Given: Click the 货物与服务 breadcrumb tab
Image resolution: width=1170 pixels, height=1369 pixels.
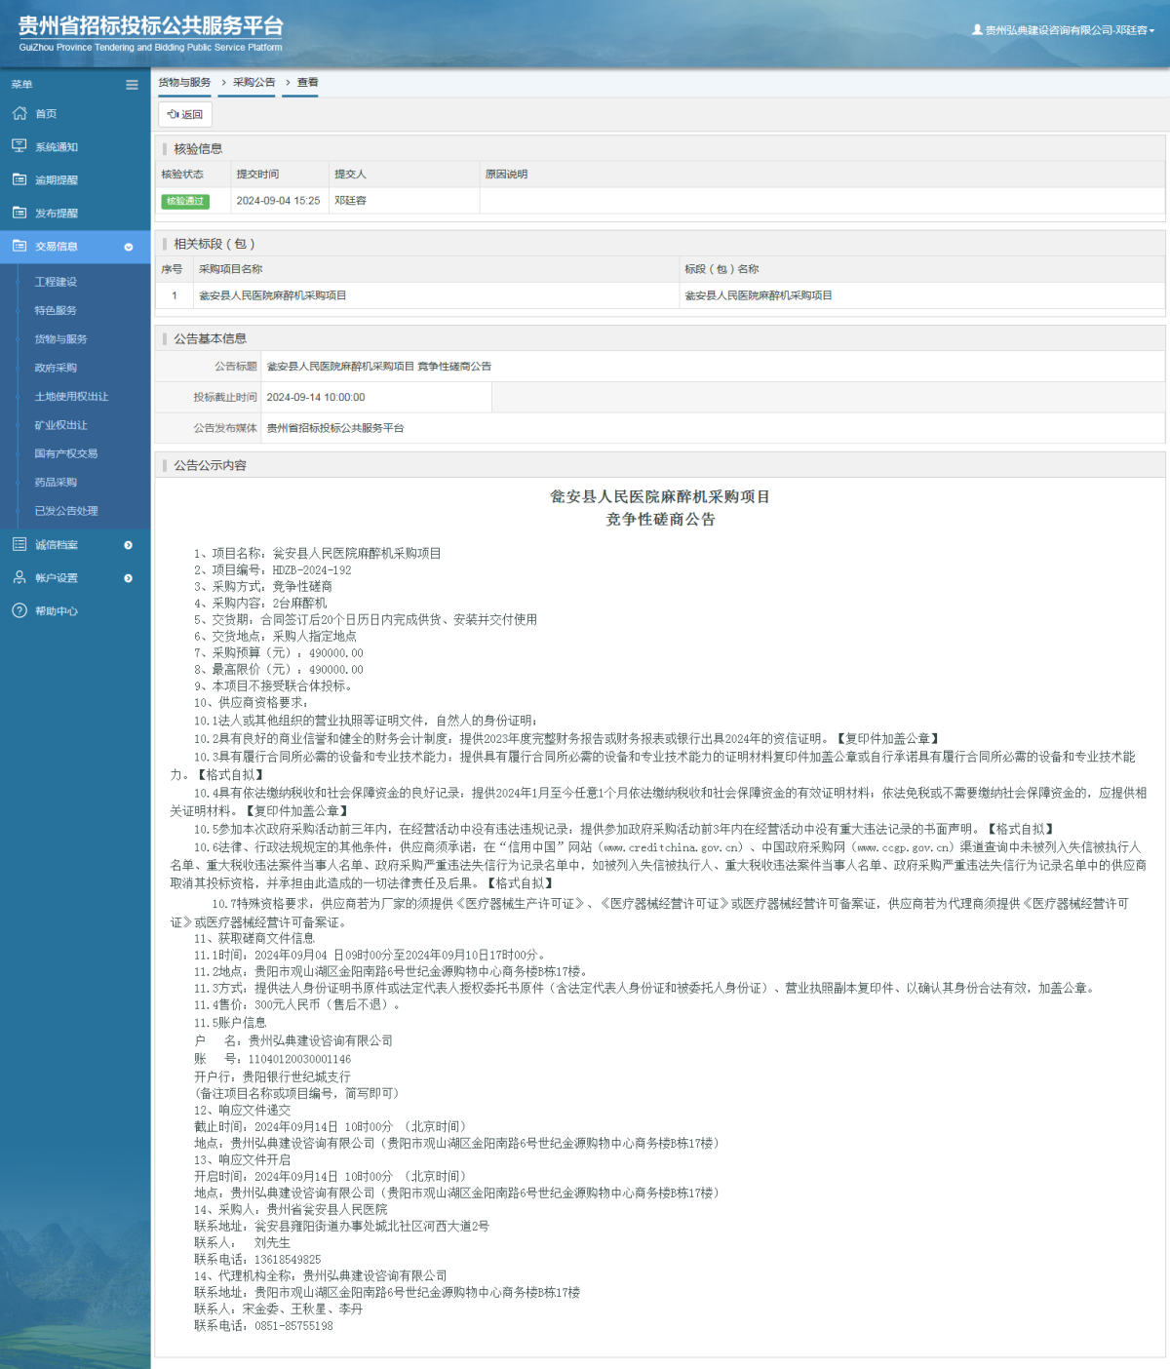Looking at the screenshot, I should (x=184, y=83).
